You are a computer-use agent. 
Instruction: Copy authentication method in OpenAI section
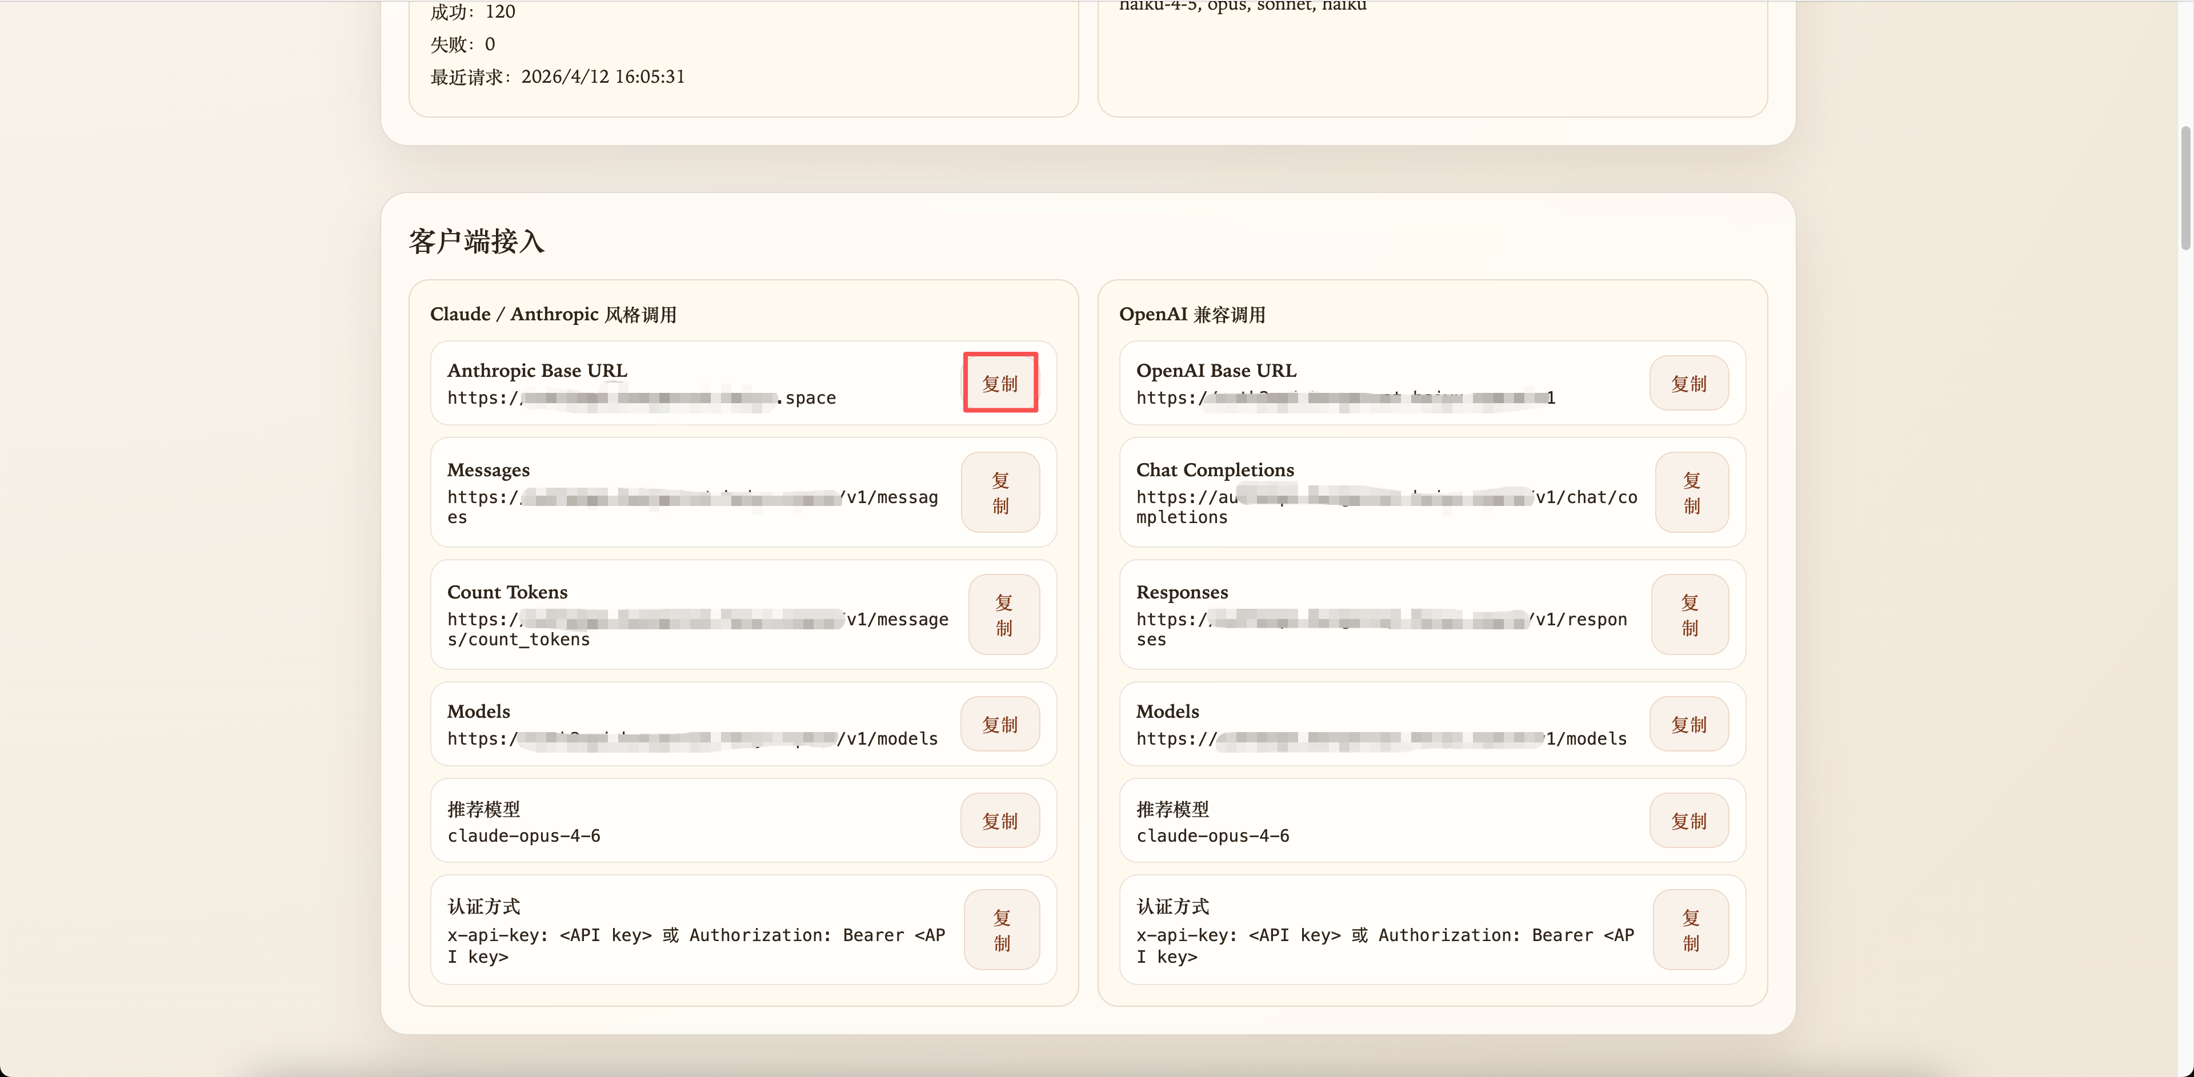[x=1691, y=930]
